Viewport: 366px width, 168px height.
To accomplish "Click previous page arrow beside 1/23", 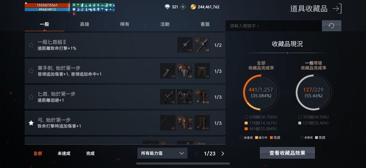I will [197, 154].
